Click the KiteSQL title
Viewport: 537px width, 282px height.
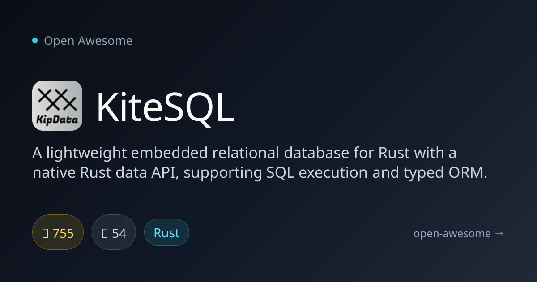pos(165,108)
